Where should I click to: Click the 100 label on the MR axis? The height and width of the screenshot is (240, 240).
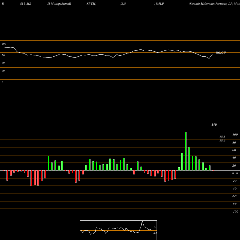coord(235,135)
